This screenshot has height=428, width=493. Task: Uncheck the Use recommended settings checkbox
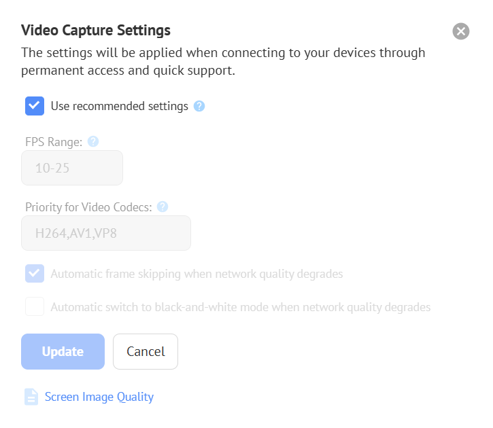tap(35, 106)
